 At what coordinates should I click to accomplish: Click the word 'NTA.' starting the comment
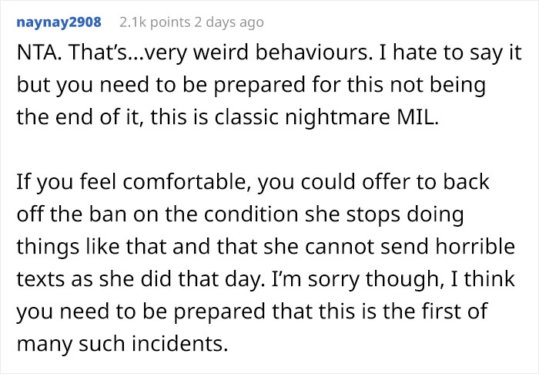click(35, 56)
